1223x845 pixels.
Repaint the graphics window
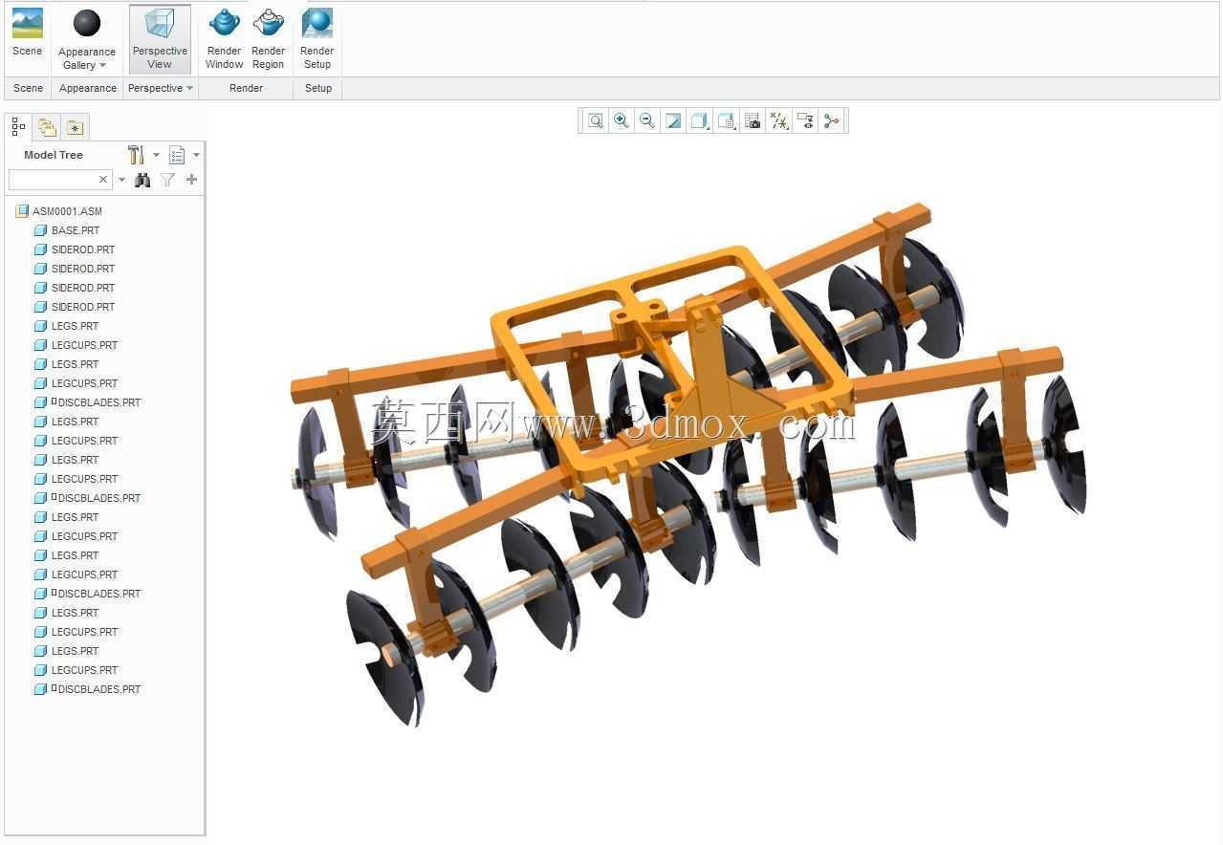673,120
